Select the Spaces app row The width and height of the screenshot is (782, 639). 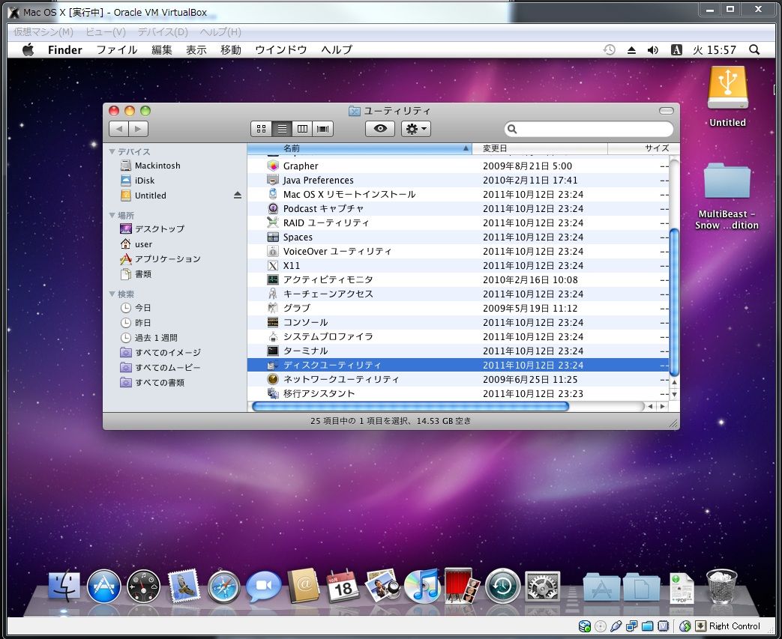pos(458,237)
